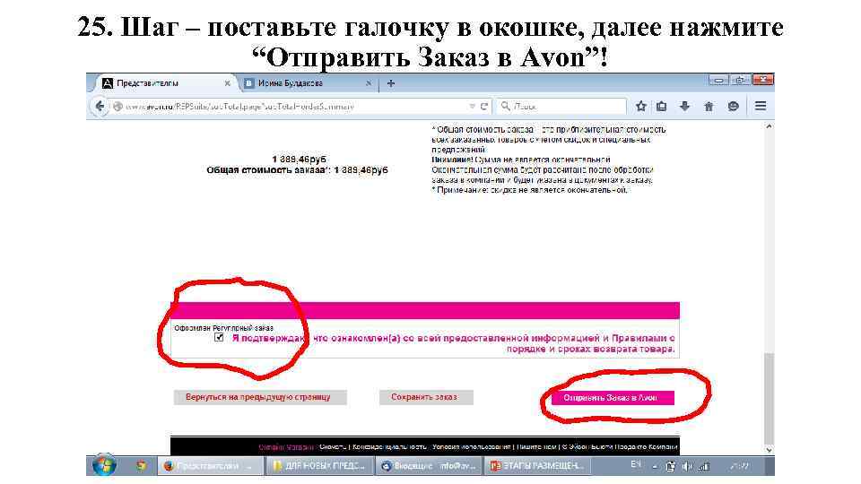Open smiley chat icon in toolbar
This screenshot has height=484, width=861.
(733, 107)
